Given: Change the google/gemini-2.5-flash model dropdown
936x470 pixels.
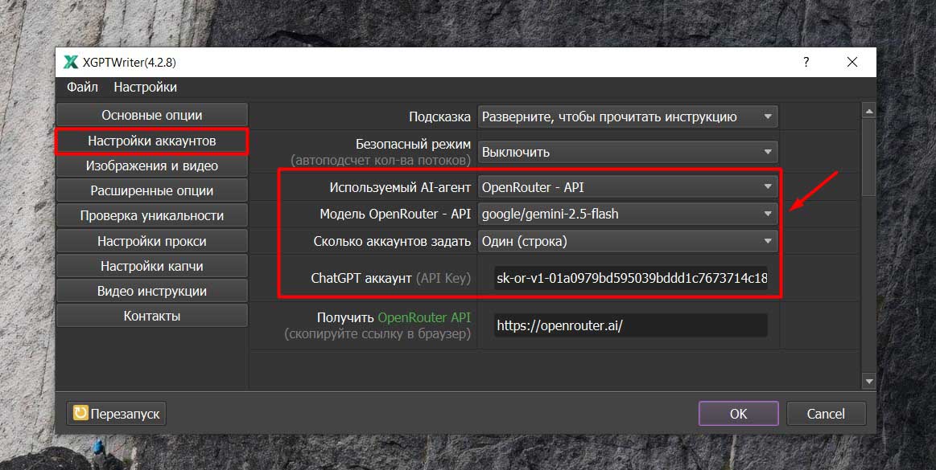Looking at the screenshot, I should click(x=628, y=214).
